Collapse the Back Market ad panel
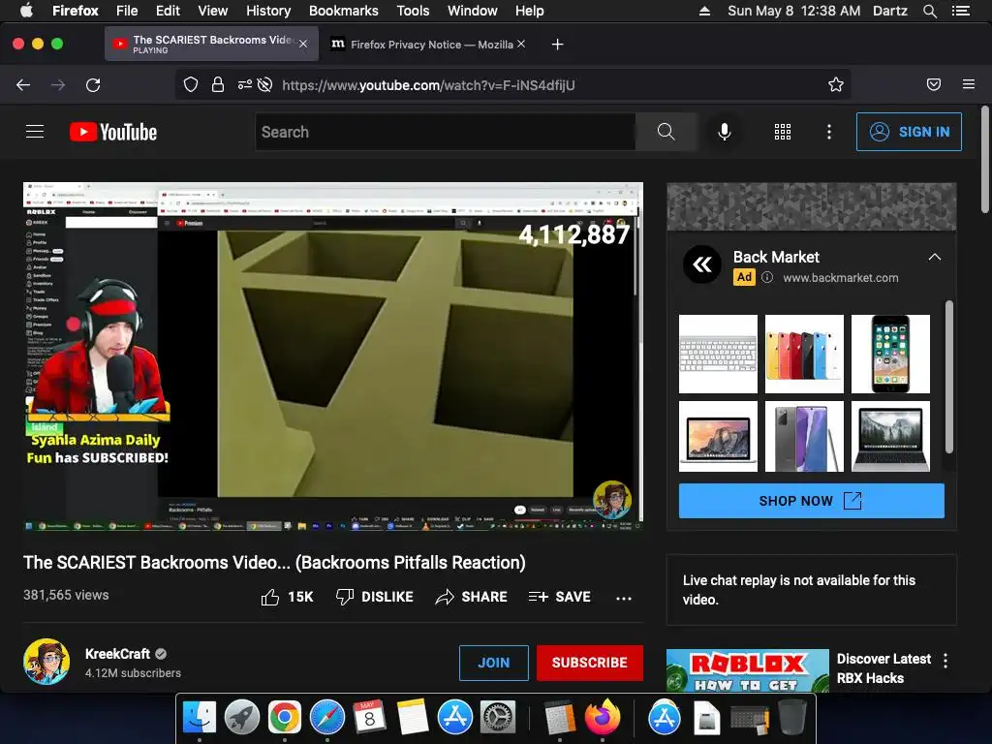The image size is (992, 744). point(935,257)
